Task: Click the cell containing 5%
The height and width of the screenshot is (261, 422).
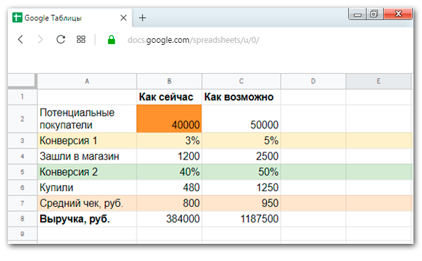Action: pyautogui.click(x=241, y=140)
